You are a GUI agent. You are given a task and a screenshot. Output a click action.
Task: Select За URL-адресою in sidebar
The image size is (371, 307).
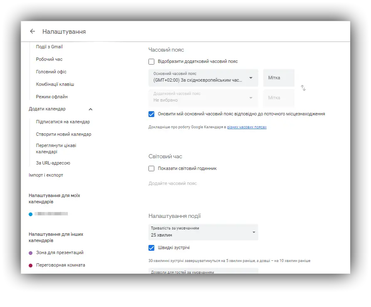[53, 163]
